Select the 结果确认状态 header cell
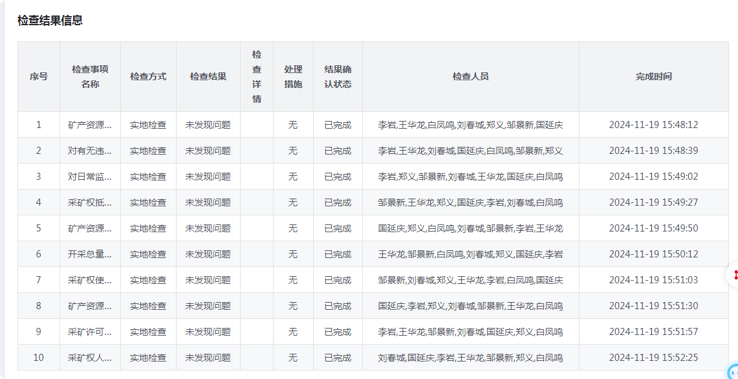The height and width of the screenshot is (379, 738). coord(338,77)
